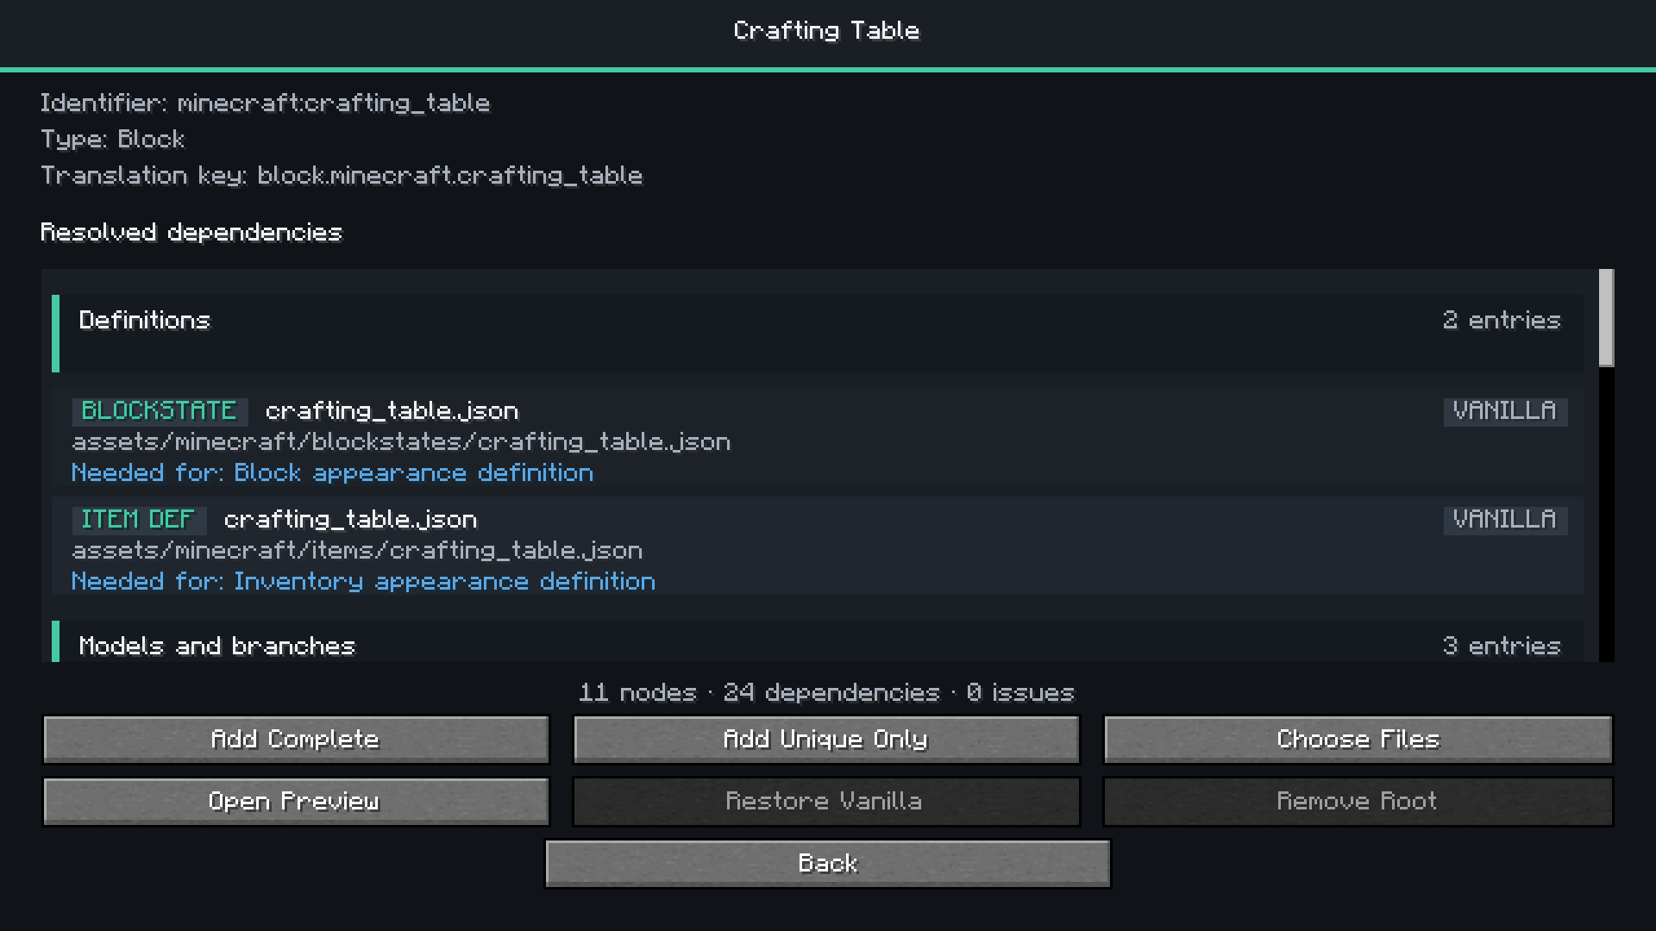Click the Restore Vanilla button

(x=826, y=802)
